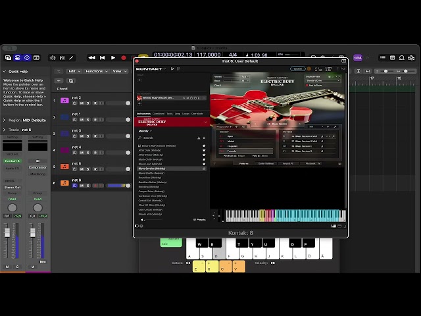Screen dimensions: 421x316
Task: Open the Functions dropdown menu
Action: 96,71
